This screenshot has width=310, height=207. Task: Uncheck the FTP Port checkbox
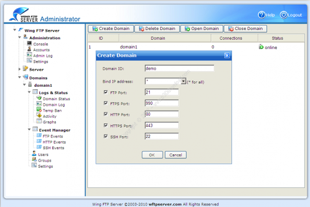click(x=106, y=92)
